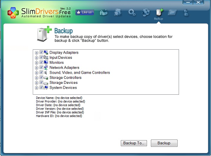Close the SlimDrivers window
This screenshot has height=156, width=211.
click(x=198, y=2)
